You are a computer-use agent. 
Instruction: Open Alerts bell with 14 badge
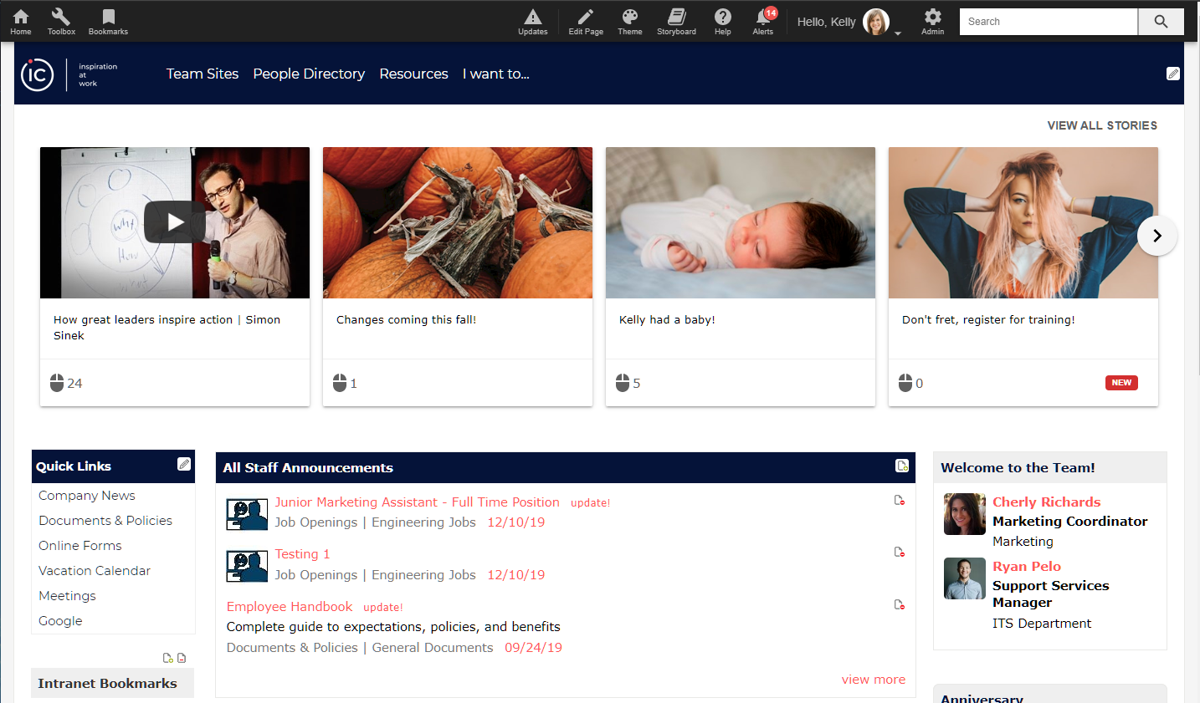click(x=763, y=22)
